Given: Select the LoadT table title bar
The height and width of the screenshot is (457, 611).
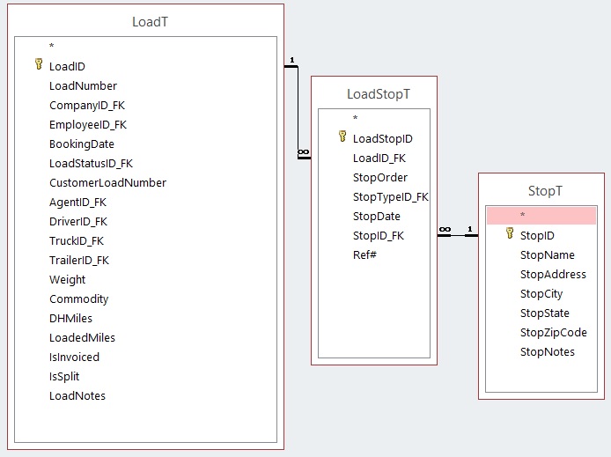Looking at the screenshot, I should click(150, 22).
